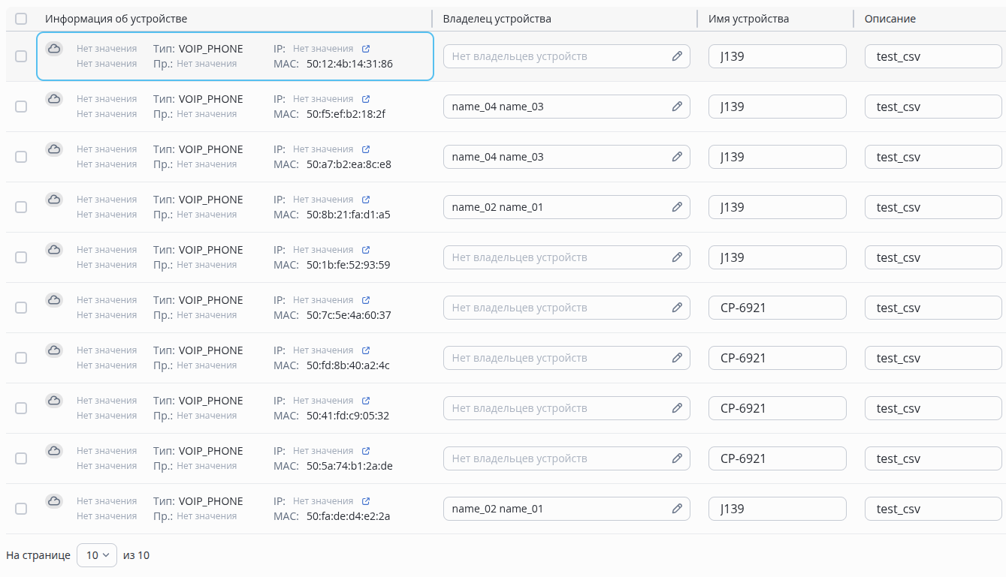Click MAC address 50:5a:74:b1:2a:de
The height and width of the screenshot is (577, 1006).
349,466
